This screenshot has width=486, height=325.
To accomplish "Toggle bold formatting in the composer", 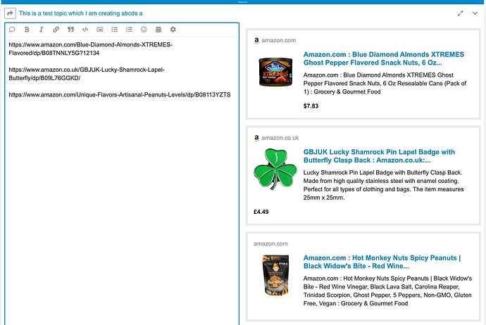I will 27,30.
